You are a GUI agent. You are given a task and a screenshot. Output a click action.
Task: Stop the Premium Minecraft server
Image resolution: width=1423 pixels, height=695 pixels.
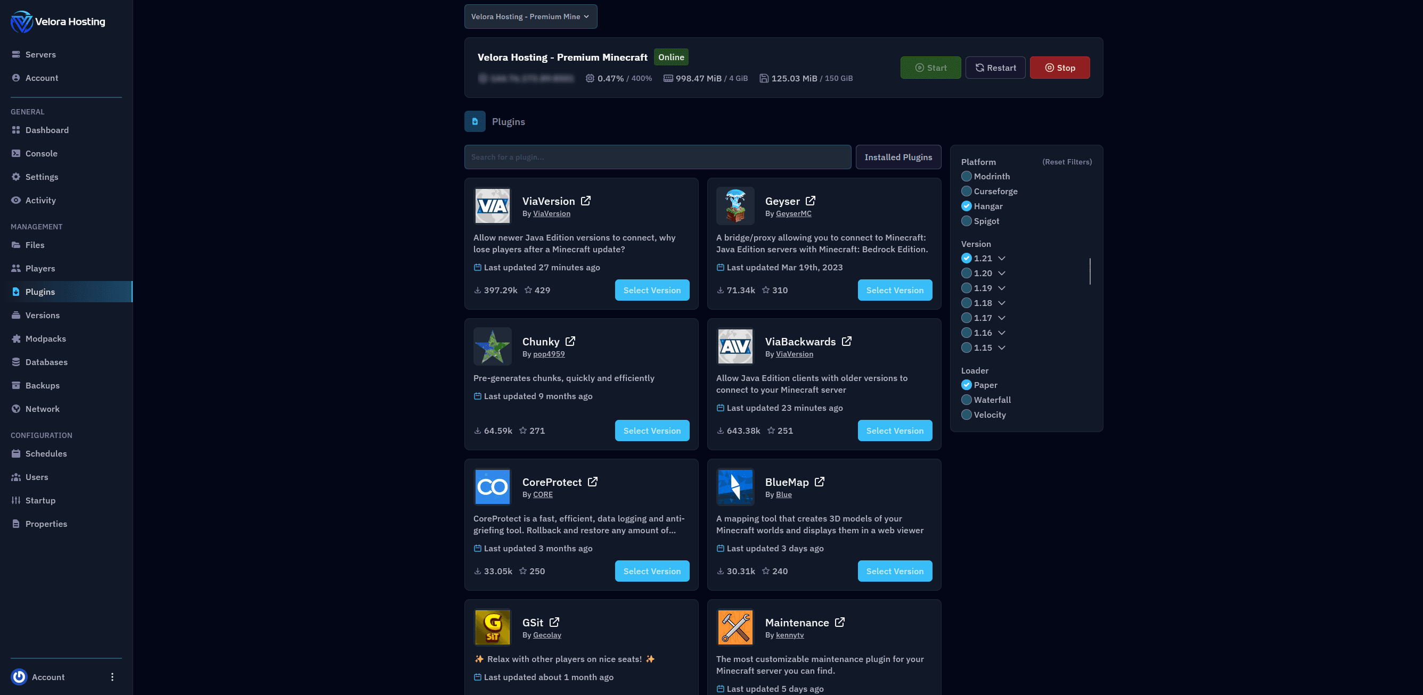tap(1059, 68)
